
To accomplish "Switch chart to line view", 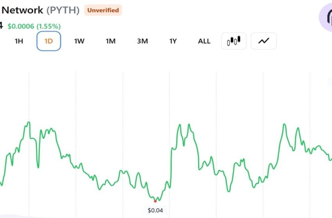I will [264, 41].
